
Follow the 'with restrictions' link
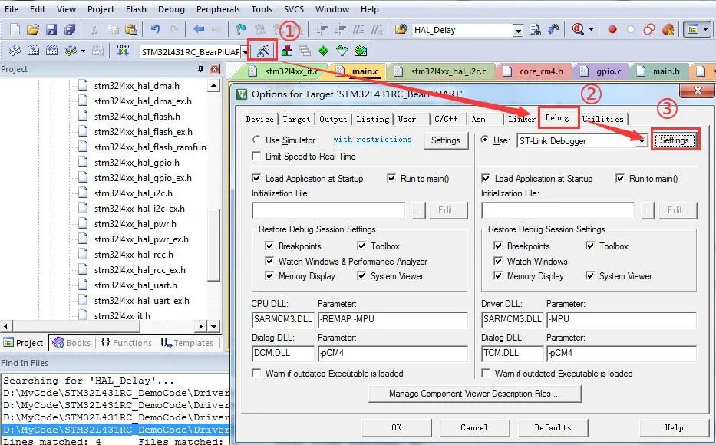pyautogui.click(x=373, y=139)
